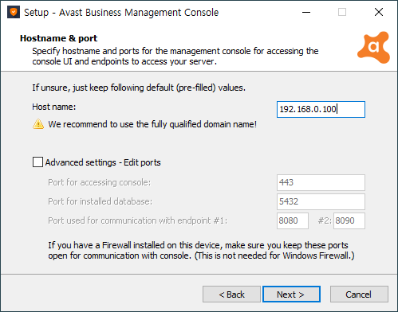The image size is (398, 312).
Task: Click the fully qualified domain name warning text
Action: pyautogui.click(x=152, y=124)
